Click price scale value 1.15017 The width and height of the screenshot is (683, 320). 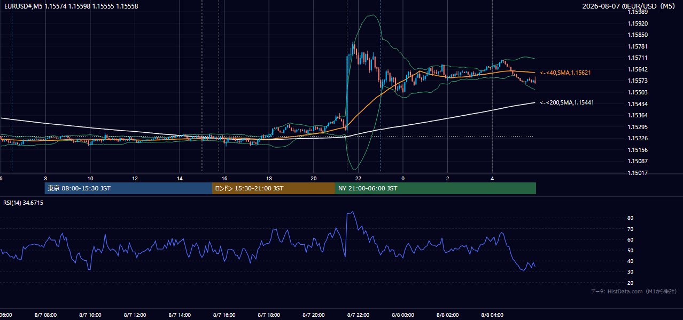click(x=638, y=173)
